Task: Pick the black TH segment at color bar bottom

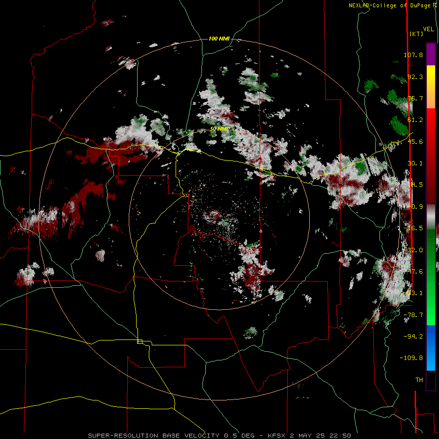Action: click(431, 380)
